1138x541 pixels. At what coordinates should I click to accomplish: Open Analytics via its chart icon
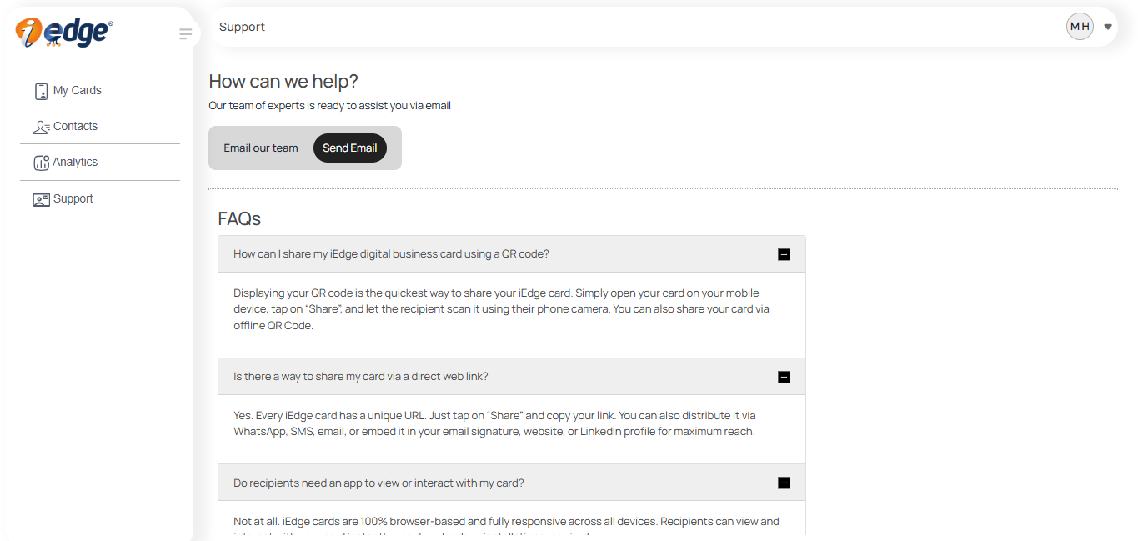point(41,162)
